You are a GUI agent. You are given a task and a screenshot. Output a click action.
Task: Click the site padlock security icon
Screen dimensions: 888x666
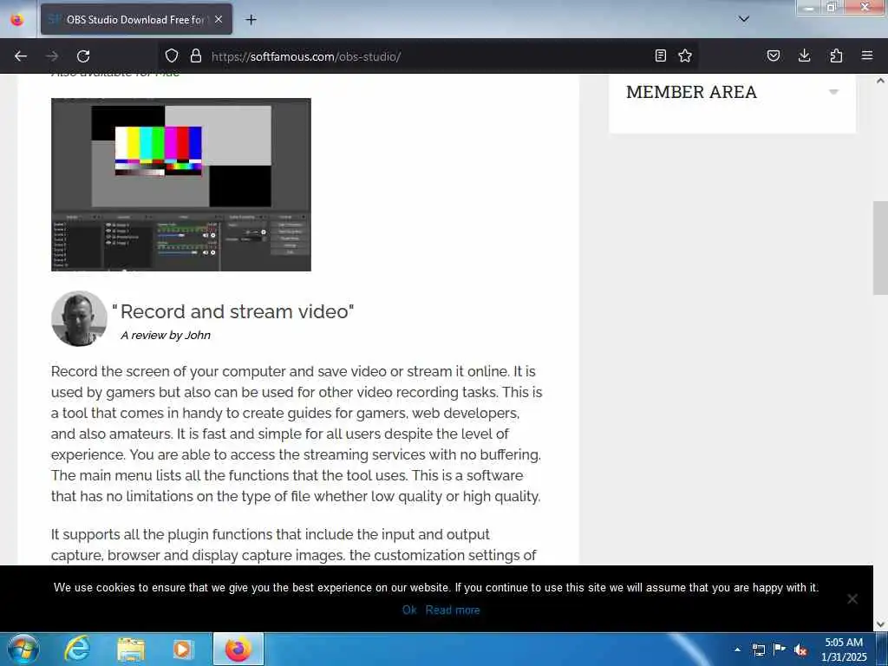[196, 55]
